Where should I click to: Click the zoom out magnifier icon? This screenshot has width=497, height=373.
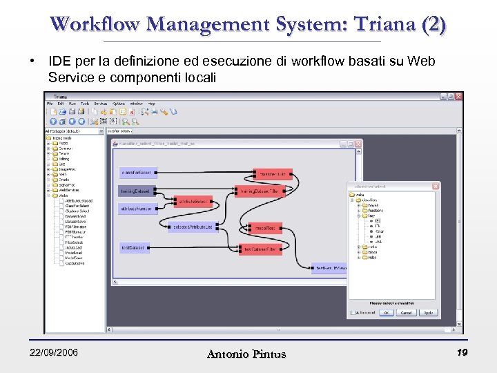[135, 122]
